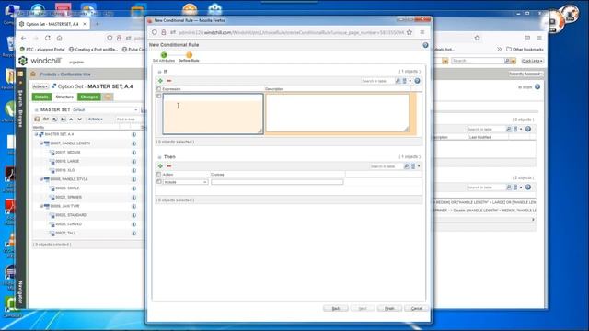The height and width of the screenshot is (331, 589).
Task: Open info for 00027, TALL row
Action: pos(133,234)
